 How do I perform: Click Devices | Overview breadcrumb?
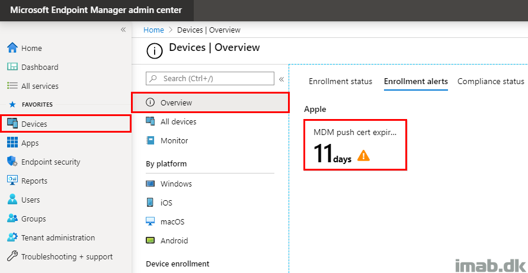tap(209, 30)
